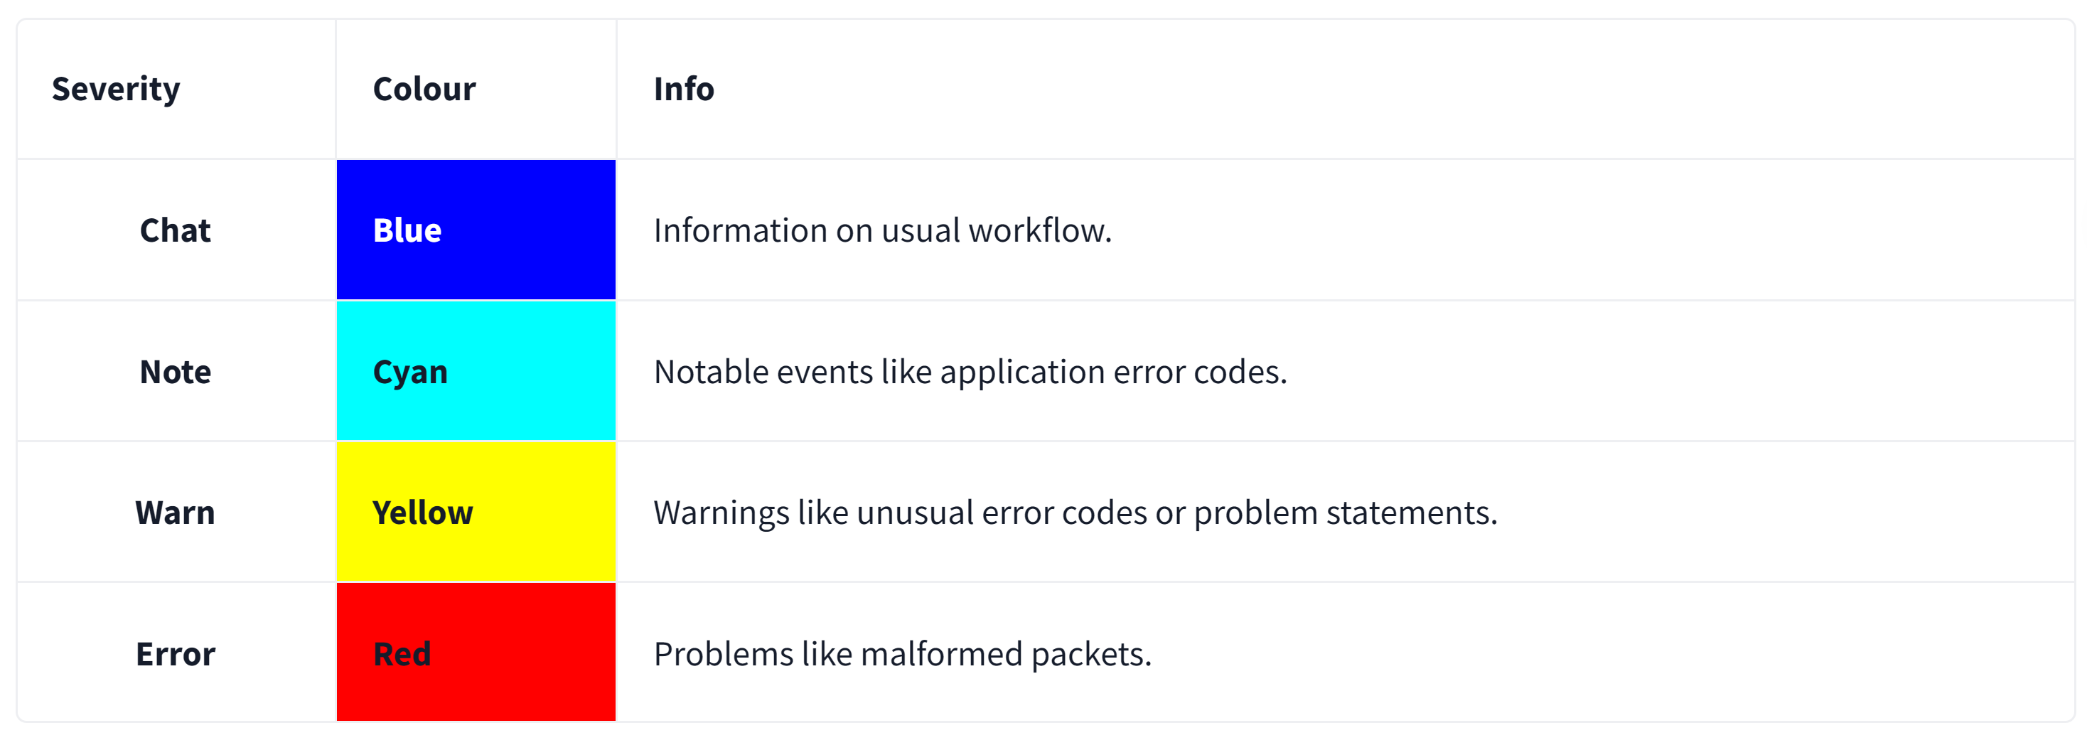This screenshot has height=750, width=2087.
Task: Click the word 'statements' in Warn row
Action: tap(1410, 513)
